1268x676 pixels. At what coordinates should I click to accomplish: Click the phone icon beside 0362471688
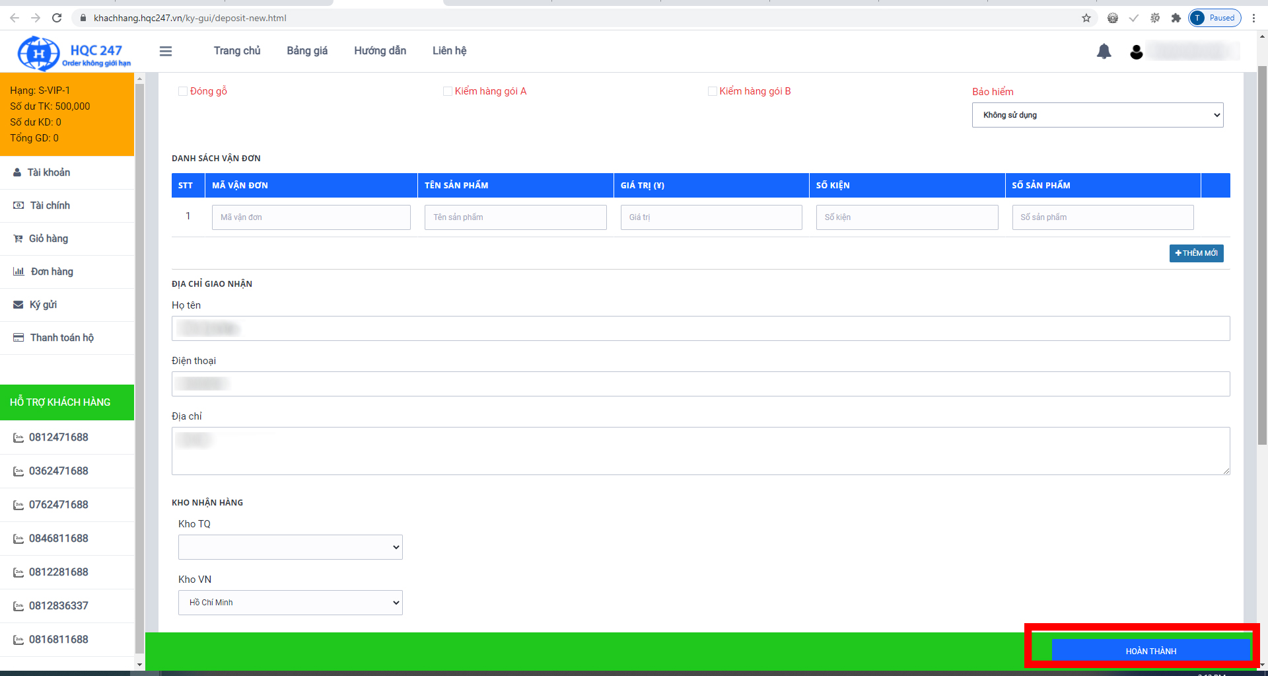[18, 471]
